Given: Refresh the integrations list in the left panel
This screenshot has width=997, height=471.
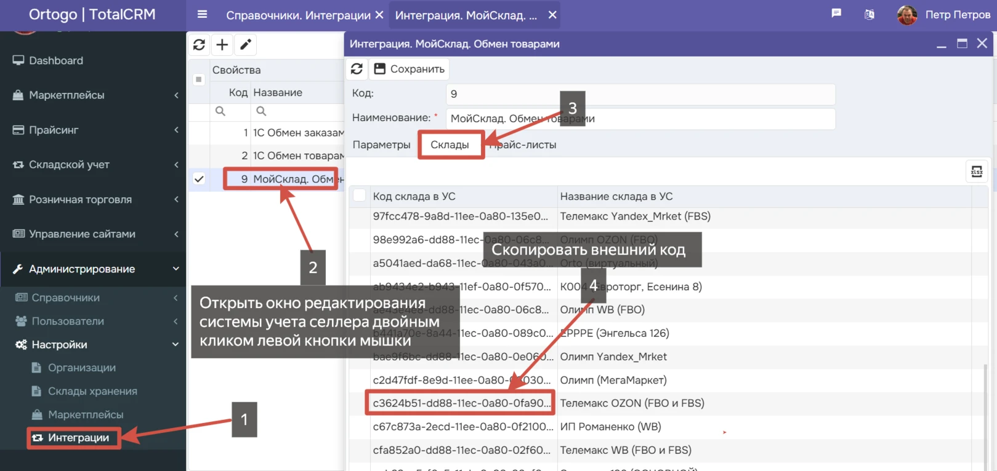Looking at the screenshot, I should [199, 45].
